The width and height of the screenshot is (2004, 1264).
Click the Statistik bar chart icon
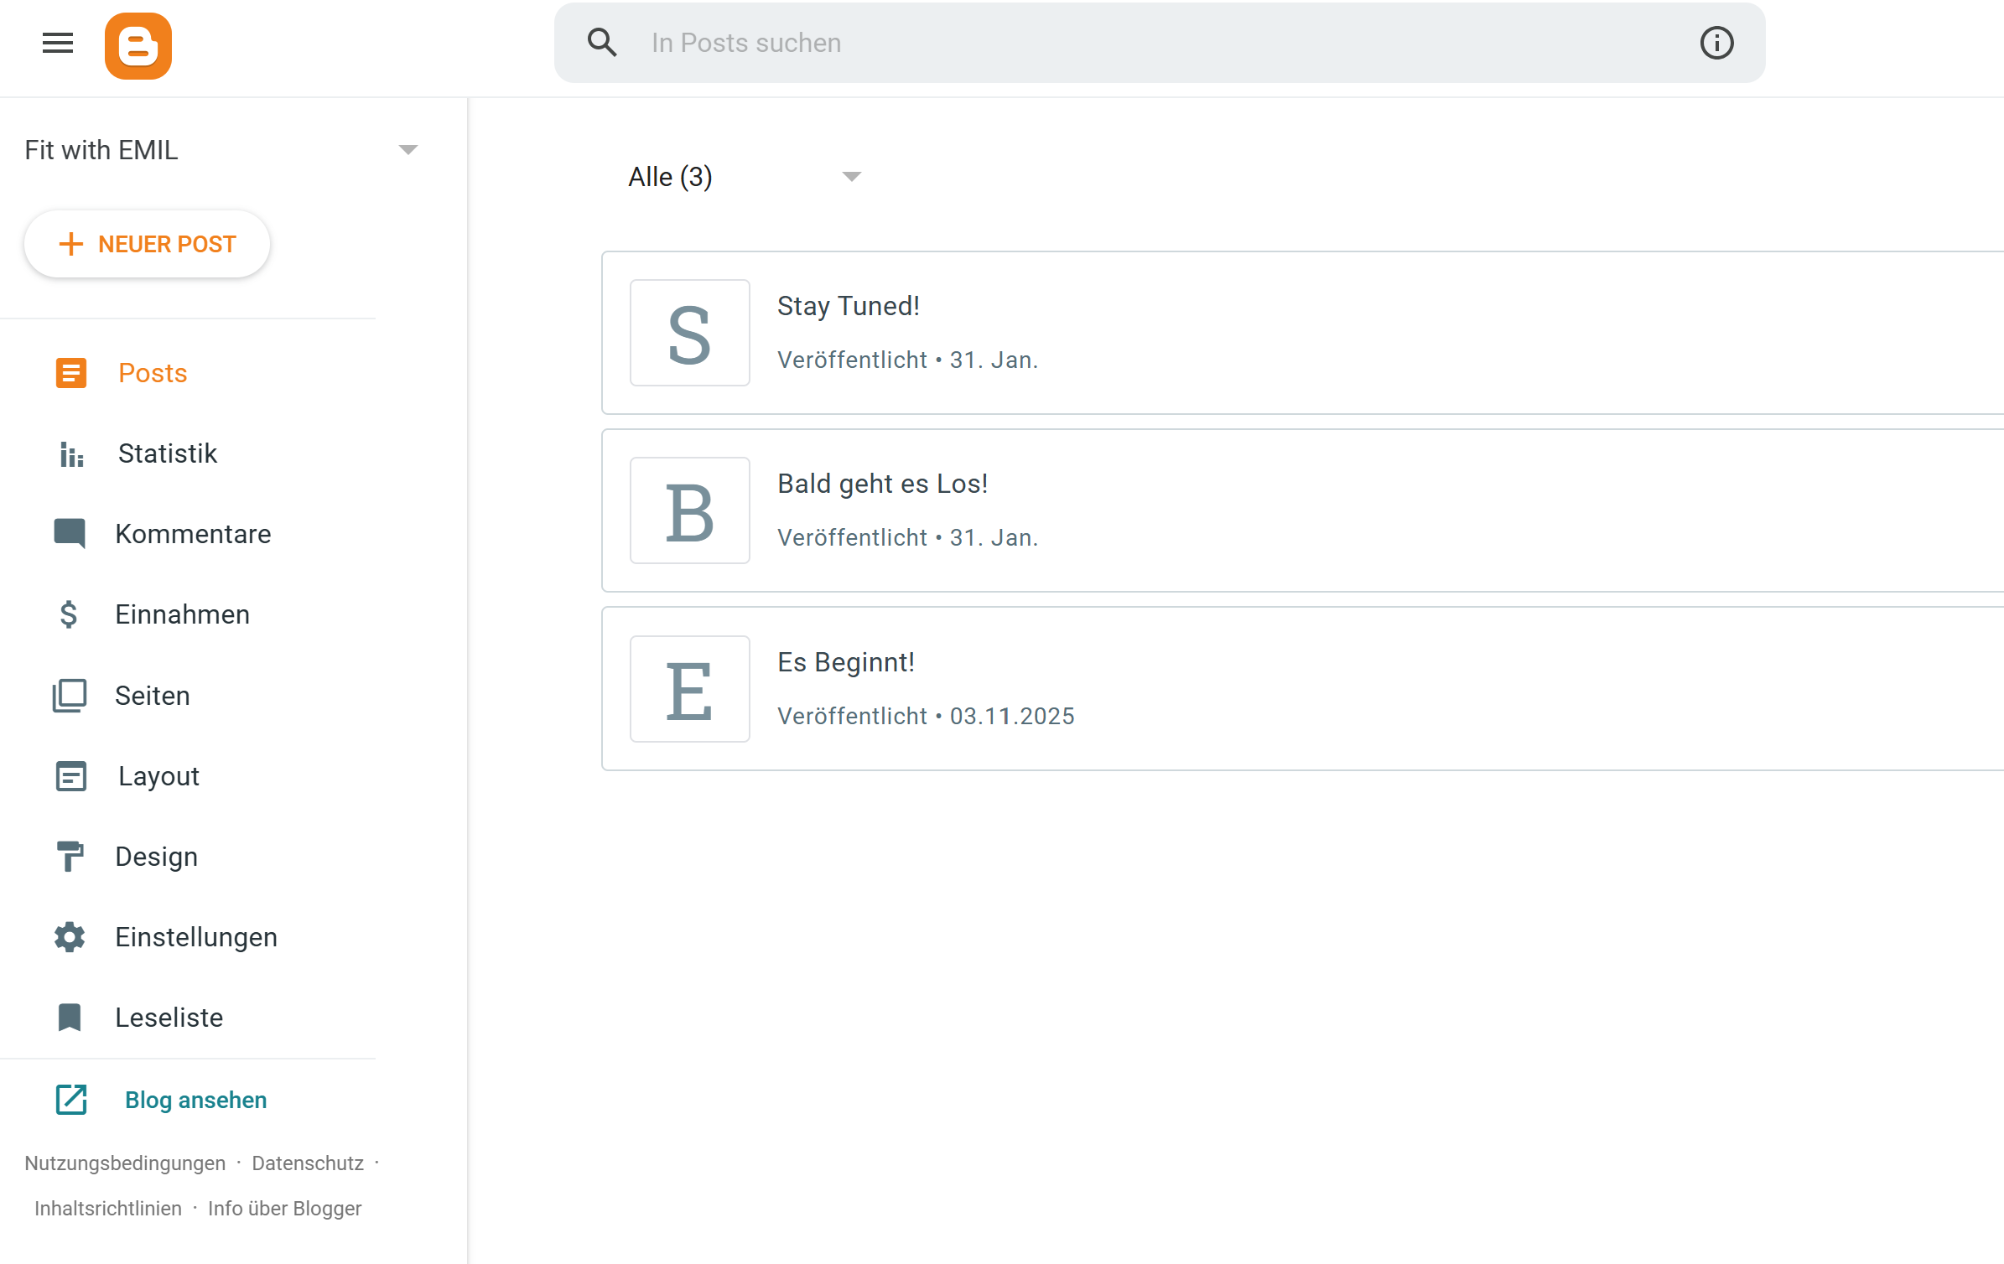click(71, 453)
